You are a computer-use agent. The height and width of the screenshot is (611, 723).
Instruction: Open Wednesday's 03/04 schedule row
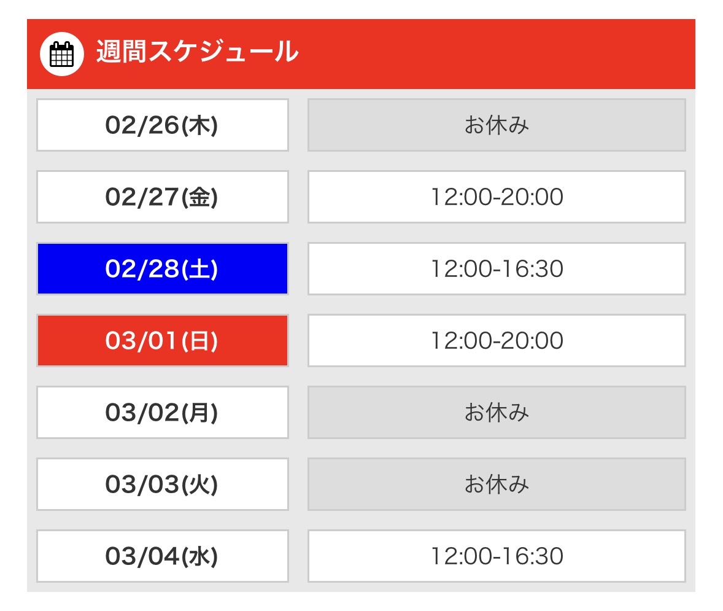tap(162, 556)
